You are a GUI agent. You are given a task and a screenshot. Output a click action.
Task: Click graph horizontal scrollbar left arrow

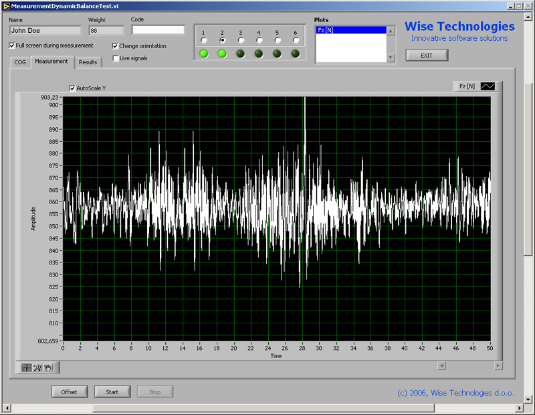pos(441,366)
